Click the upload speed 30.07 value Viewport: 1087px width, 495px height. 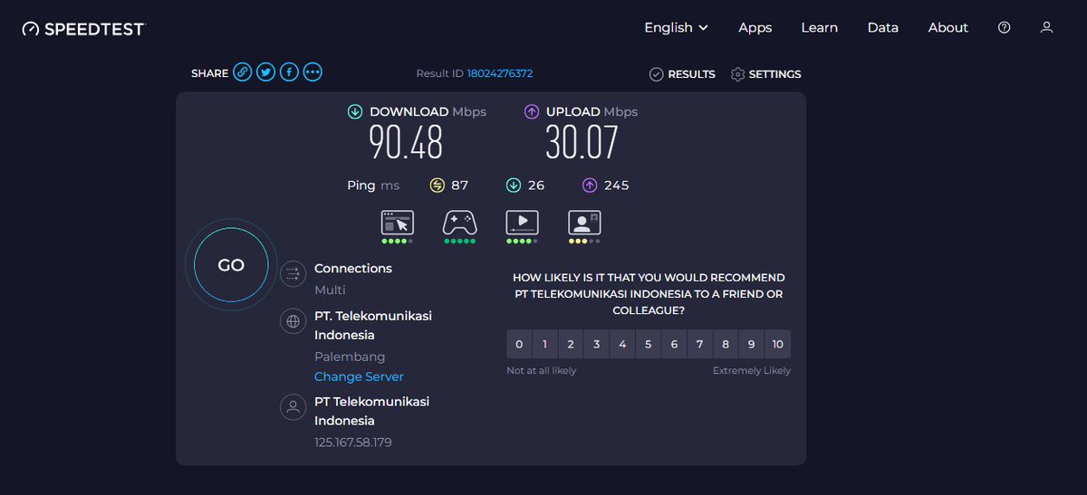click(582, 143)
